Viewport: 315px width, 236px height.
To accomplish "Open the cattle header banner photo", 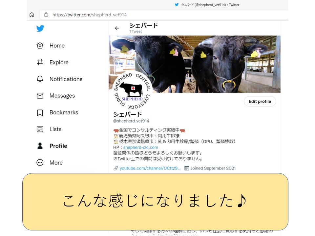I will [x=195, y=64].
